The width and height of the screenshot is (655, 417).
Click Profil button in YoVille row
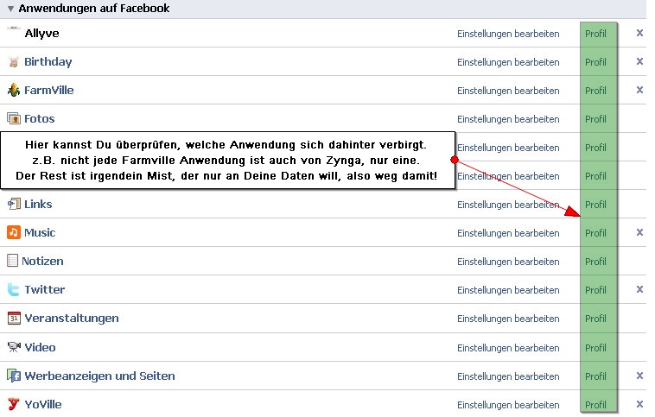point(595,405)
